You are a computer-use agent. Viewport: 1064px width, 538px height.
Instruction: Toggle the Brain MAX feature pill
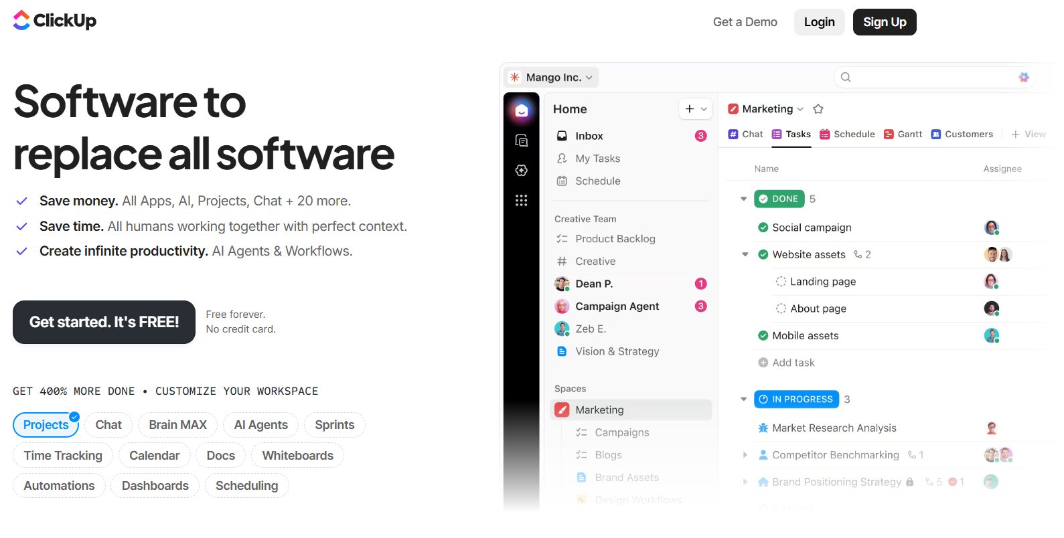[x=178, y=425]
